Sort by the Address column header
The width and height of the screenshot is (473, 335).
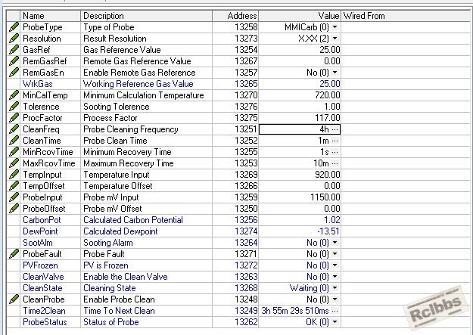pos(235,16)
